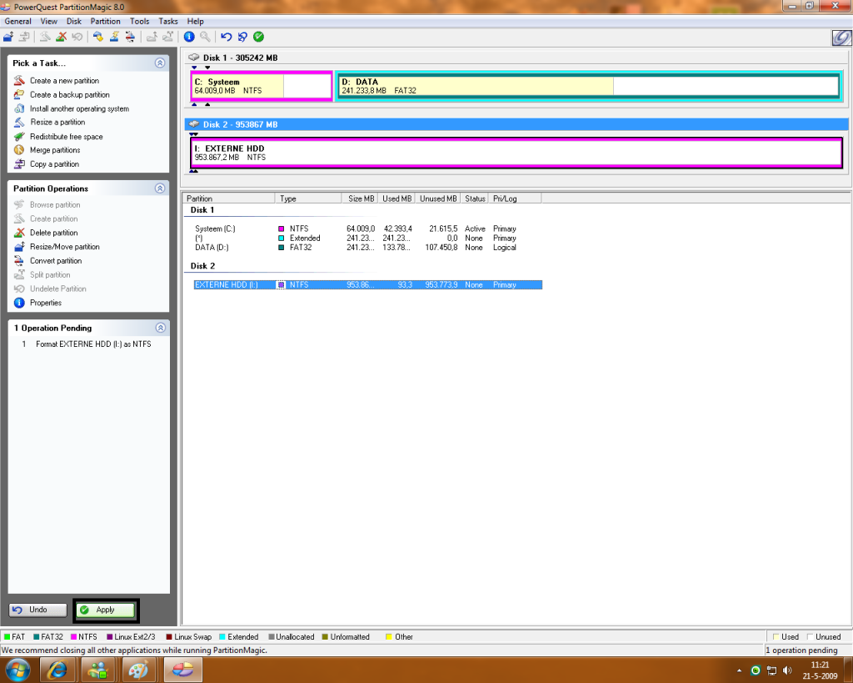The height and width of the screenshot is (683, 853).
Task: Click the Merge partitions toolbar icon
Action: (x=152, y=37)
